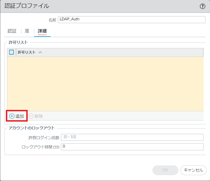Click the disabled OK button
210x181 pixels.
tap(165, 170)
